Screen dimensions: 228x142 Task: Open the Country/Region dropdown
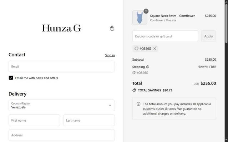coord(62,105)
